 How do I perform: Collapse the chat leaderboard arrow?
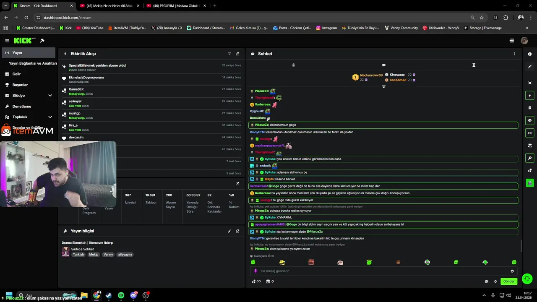[x=383, y=86]
